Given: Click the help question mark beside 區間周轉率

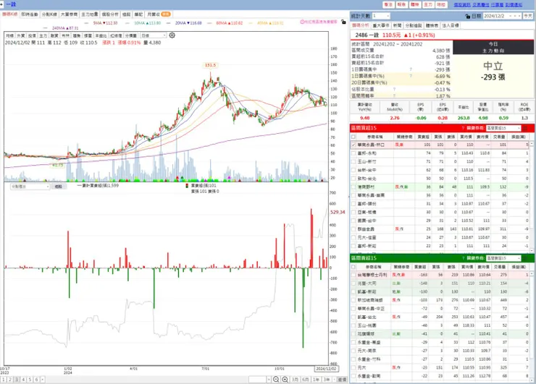Looking at the screenshot, I should [x=394, y=95].
